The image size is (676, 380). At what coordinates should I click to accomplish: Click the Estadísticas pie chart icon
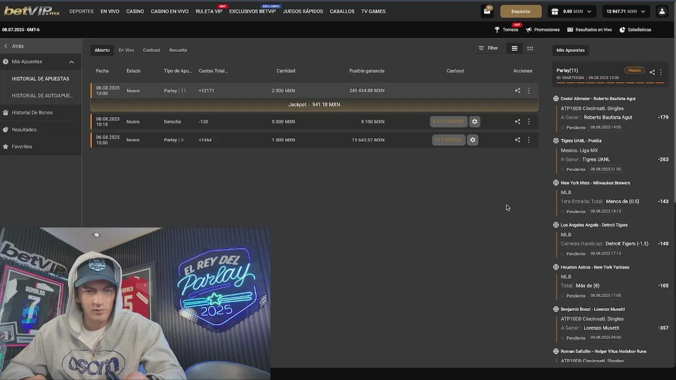(622, 30)
